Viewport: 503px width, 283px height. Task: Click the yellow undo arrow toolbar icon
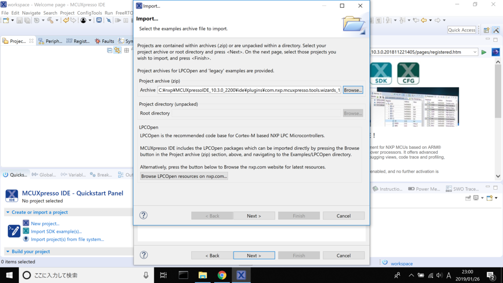pyautogui.click(x=66, y=21)
